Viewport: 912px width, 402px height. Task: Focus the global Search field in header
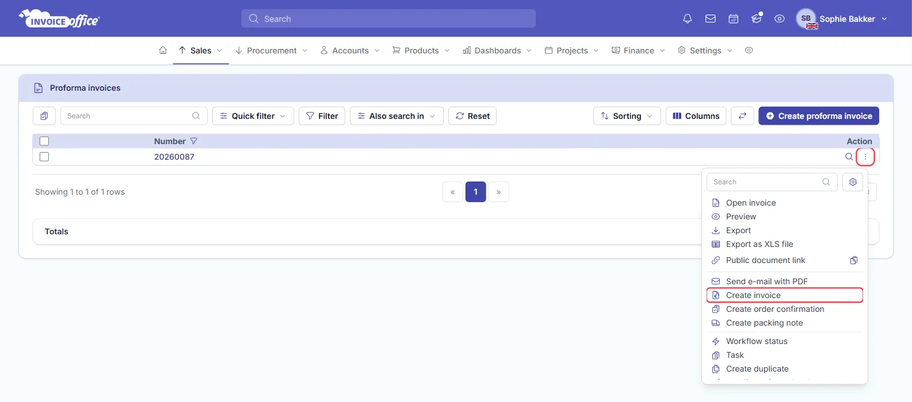(388, 18)
